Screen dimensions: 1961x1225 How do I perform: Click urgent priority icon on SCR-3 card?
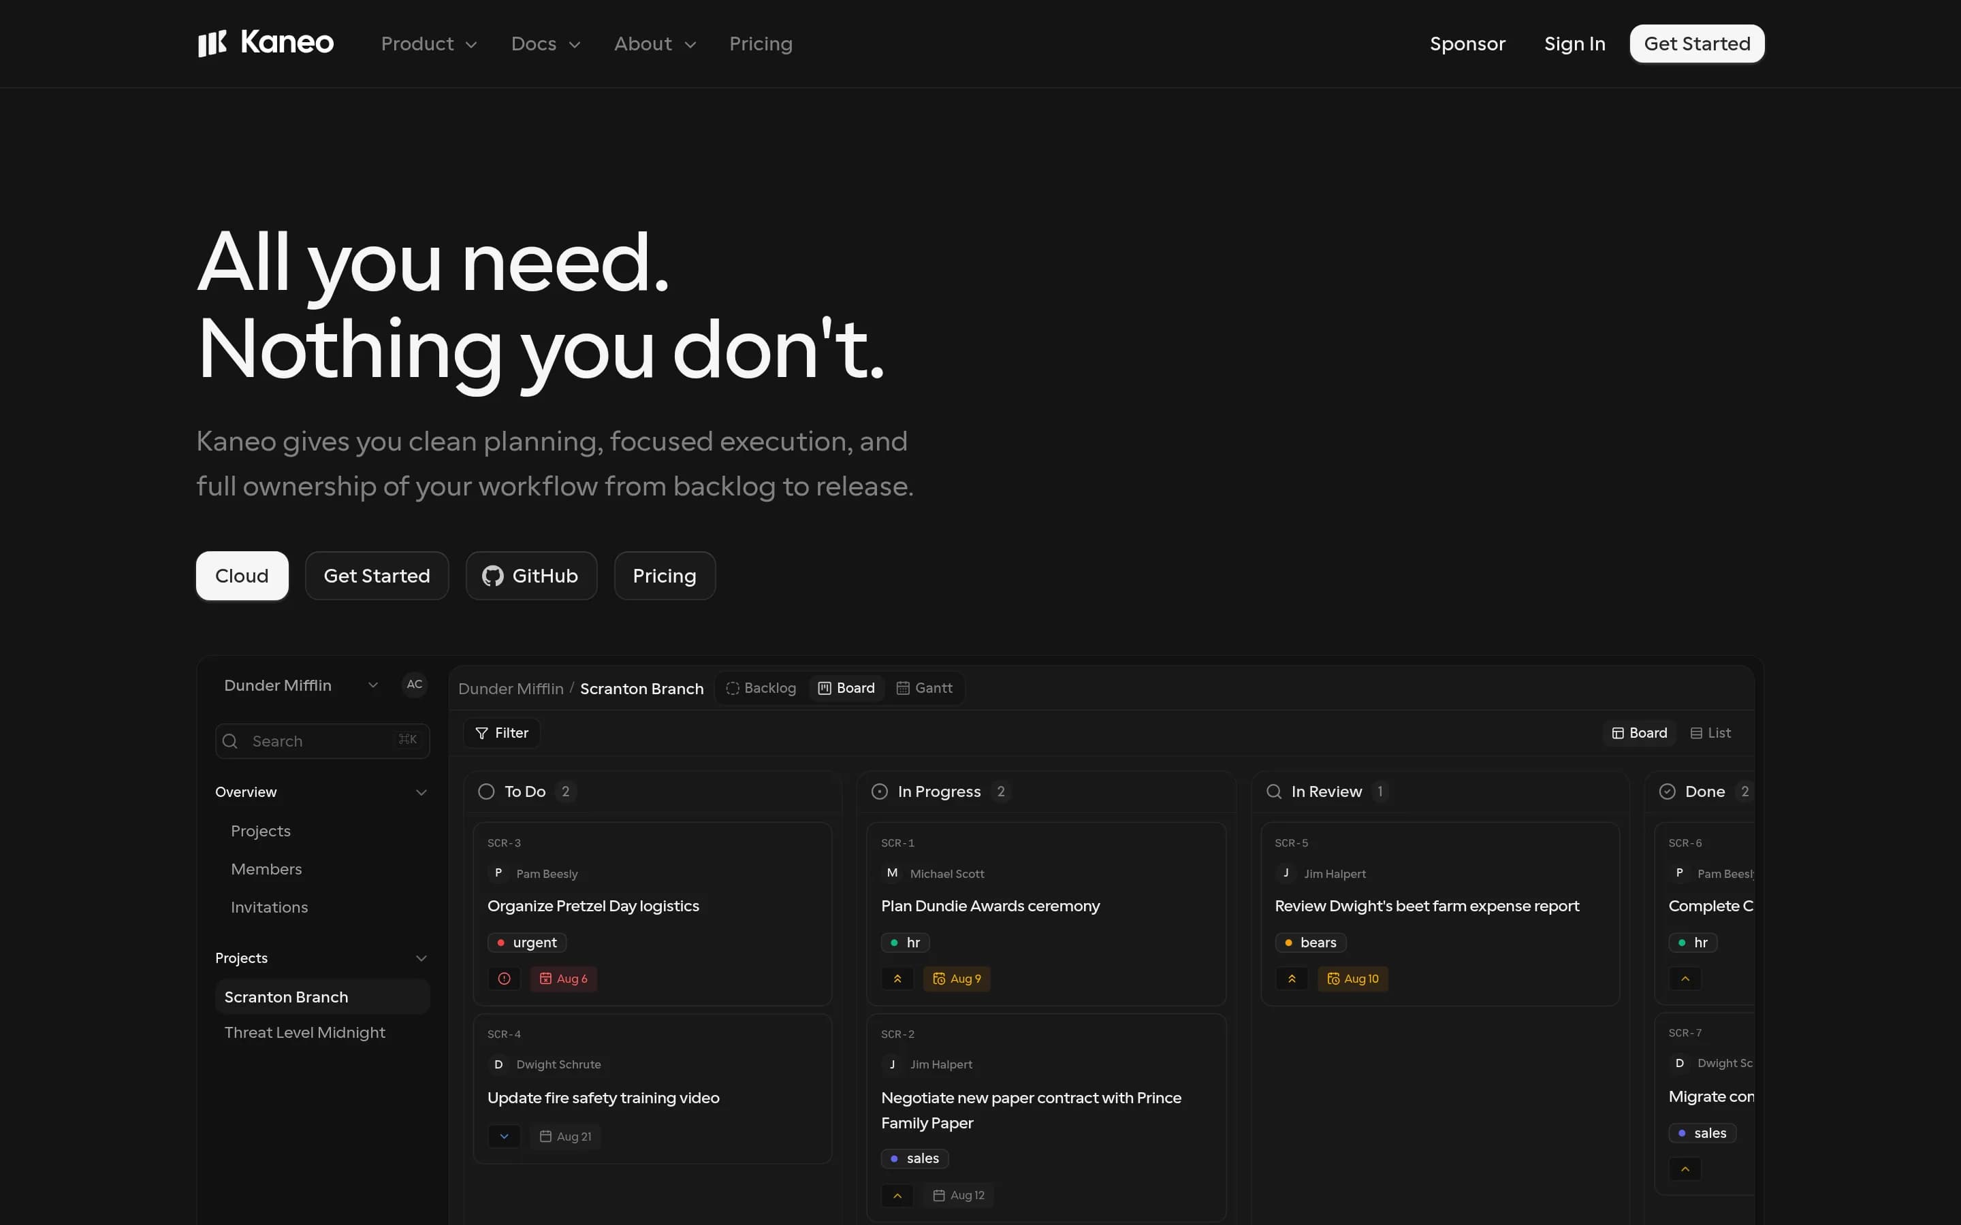504,979
